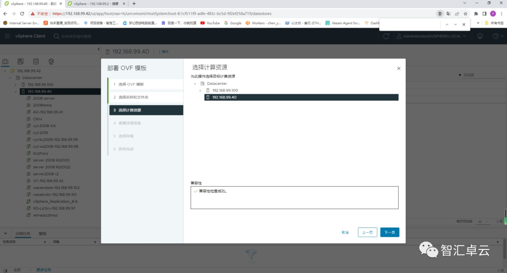
Task: Click the feedback smiley icon
Action: coord(480,36)
